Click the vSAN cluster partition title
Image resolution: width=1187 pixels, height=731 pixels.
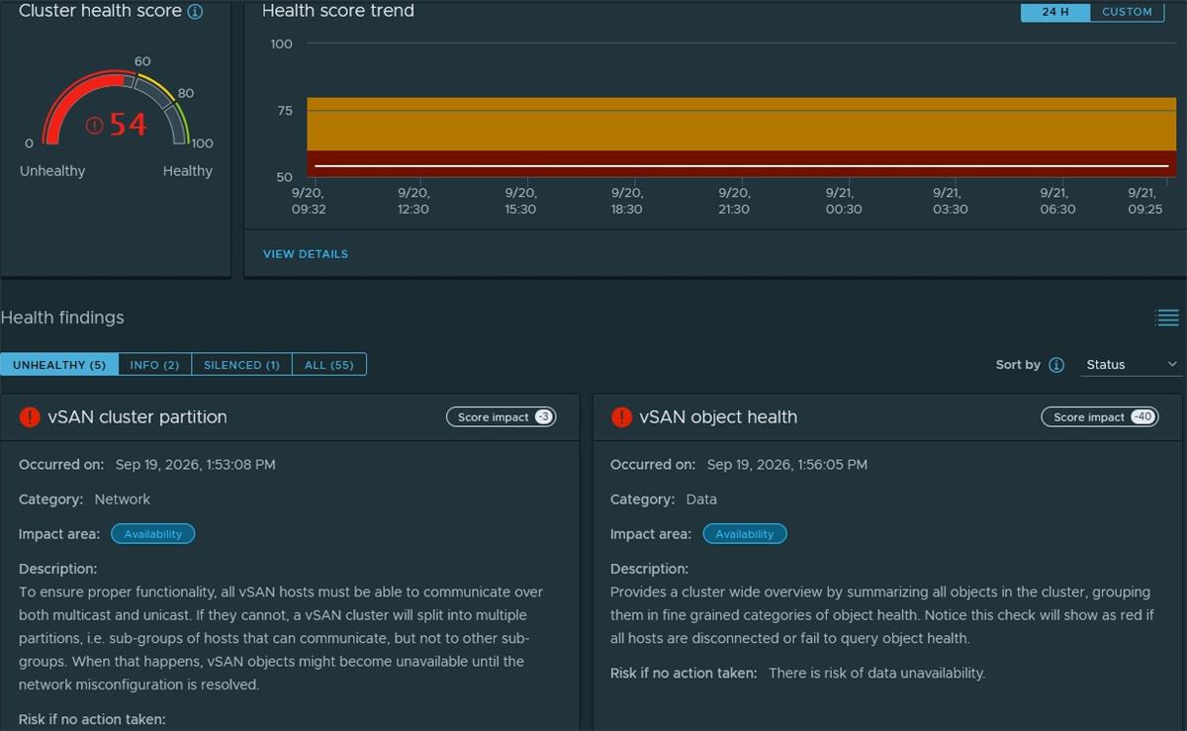click(137, 417)
